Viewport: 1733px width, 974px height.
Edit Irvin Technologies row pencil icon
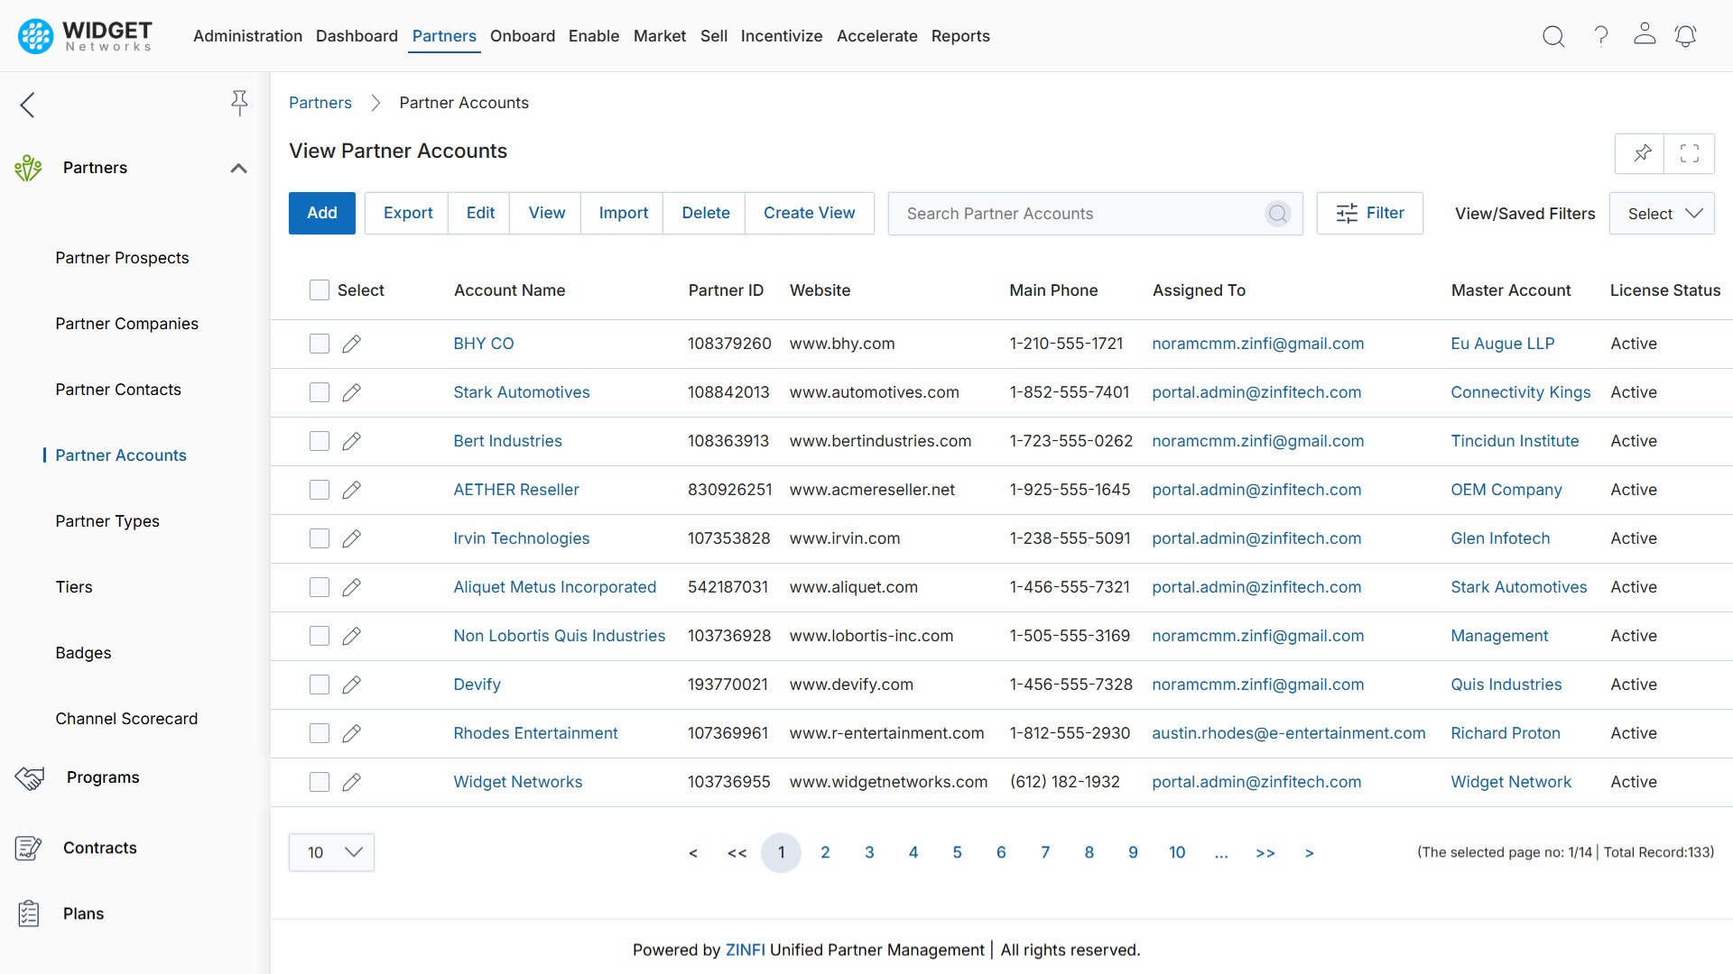(352, 538)
